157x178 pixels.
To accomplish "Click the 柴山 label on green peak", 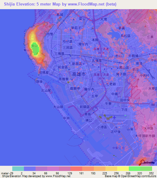I will pyautogui.click(x=34, y=46).
